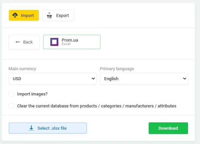Click the cloud download icon on Import
Image resolution: width=200 pixels, height=144 pixels.
(x=15, y=15)
